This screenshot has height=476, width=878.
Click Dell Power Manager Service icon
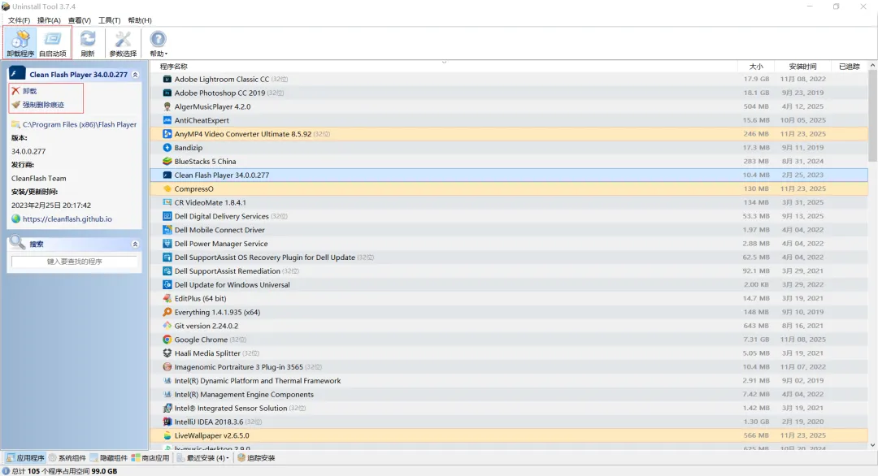[x=167, y=244]
